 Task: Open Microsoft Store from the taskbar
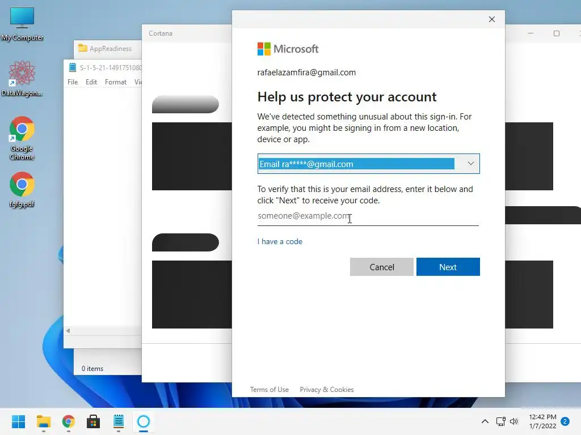(x=94, y=421)
